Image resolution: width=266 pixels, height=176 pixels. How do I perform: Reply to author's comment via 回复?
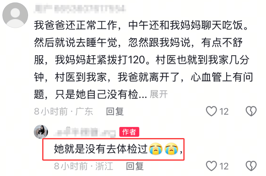pos(135,166)
